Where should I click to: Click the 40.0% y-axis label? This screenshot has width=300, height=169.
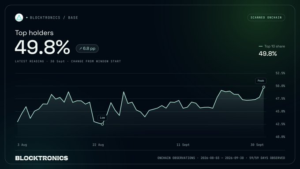280,137
